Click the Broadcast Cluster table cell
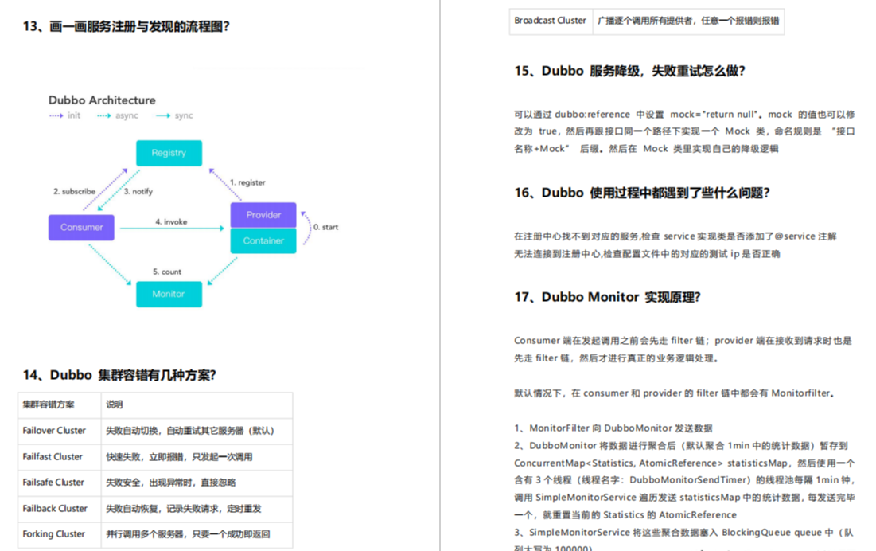Viewport: 876px width, 551px height. pyautogui.click(x=550, y=21)
